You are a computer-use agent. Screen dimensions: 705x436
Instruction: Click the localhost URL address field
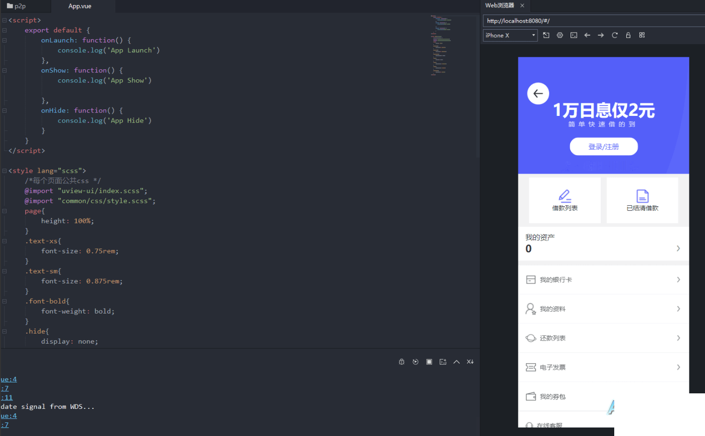click(x=592, y=21)
